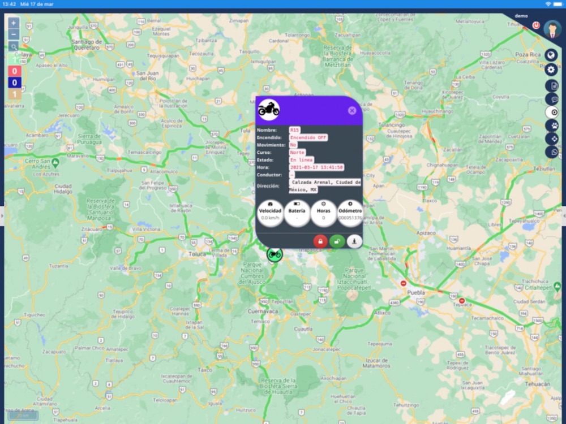Image resolution: width=566 pixels, height=424 pixels.
Task: Click the Santiago de Querétaro label
Action: pos(87,44)
